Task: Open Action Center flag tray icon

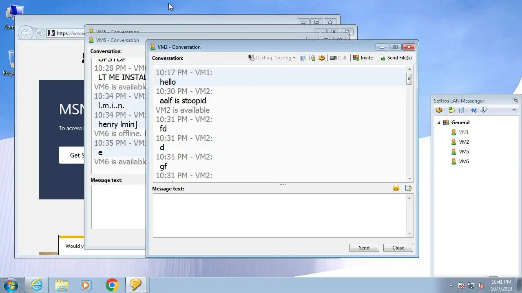Action: [461, 285]
